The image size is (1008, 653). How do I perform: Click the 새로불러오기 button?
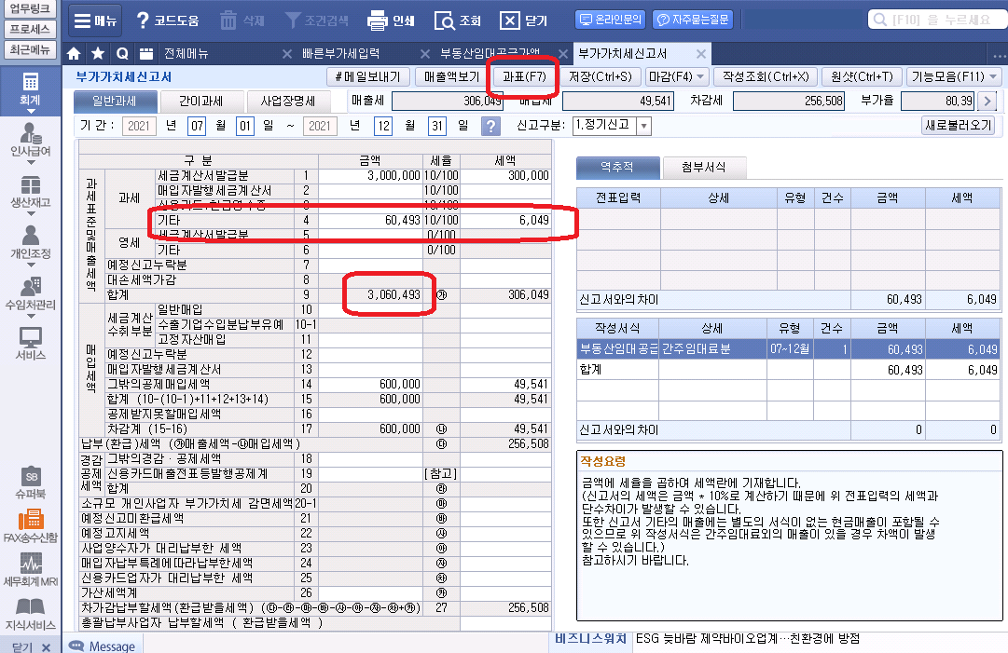click(x=959, y=125)
